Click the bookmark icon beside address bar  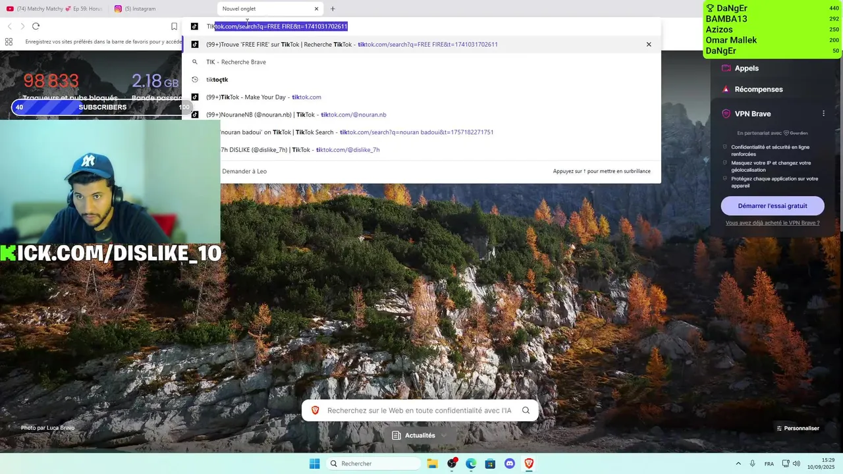click(174, 26)
